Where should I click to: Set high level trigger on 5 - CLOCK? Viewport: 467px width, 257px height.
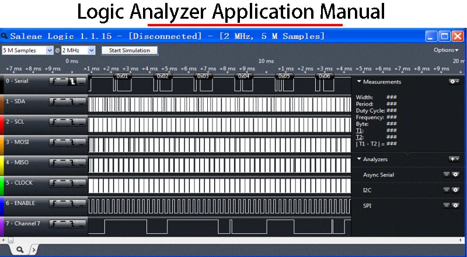(63, 183)
